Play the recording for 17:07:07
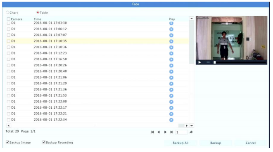 coord(171,35)
